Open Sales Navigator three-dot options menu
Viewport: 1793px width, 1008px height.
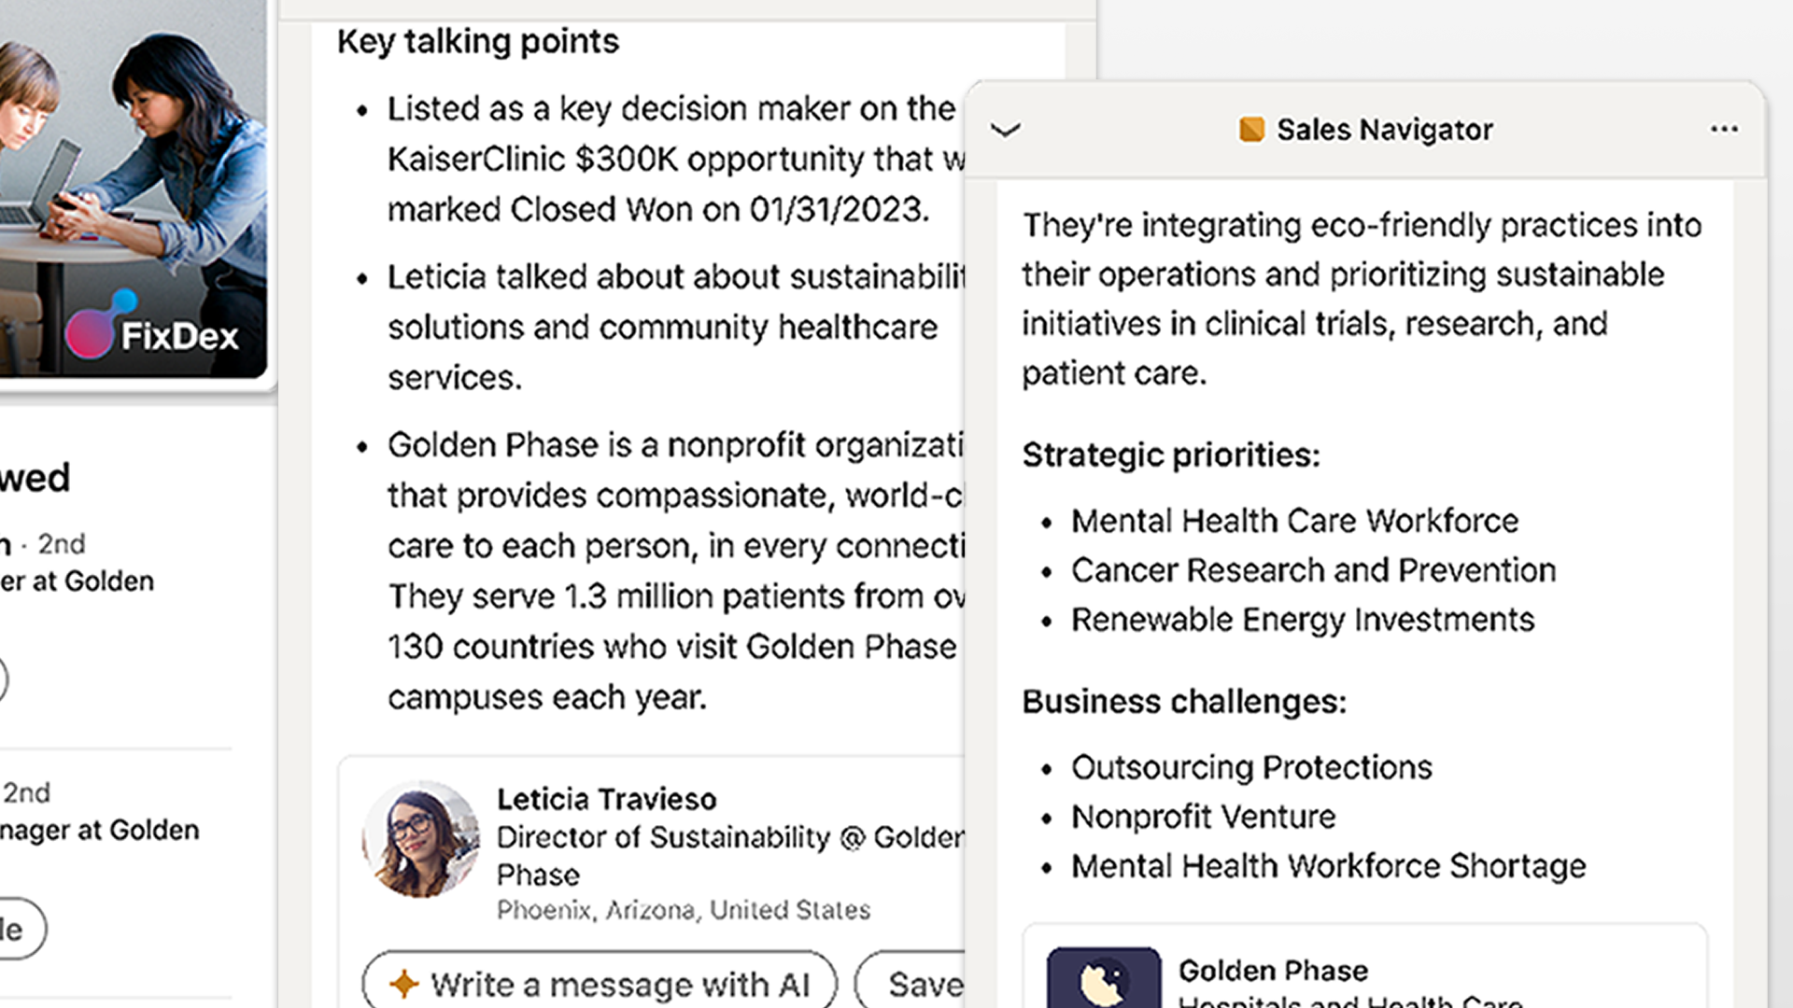[x=1724, y=129]
